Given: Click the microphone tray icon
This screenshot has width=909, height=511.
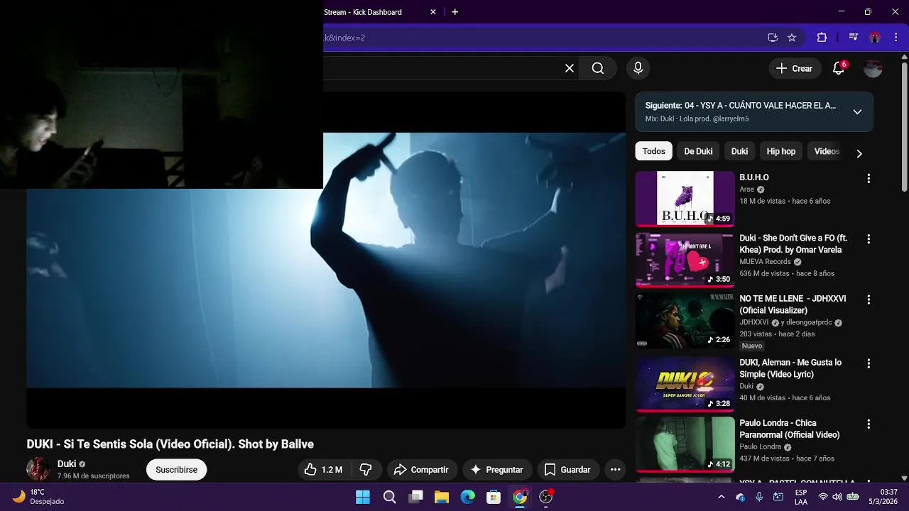Looking at the screenshot, I should pos(759,497).
